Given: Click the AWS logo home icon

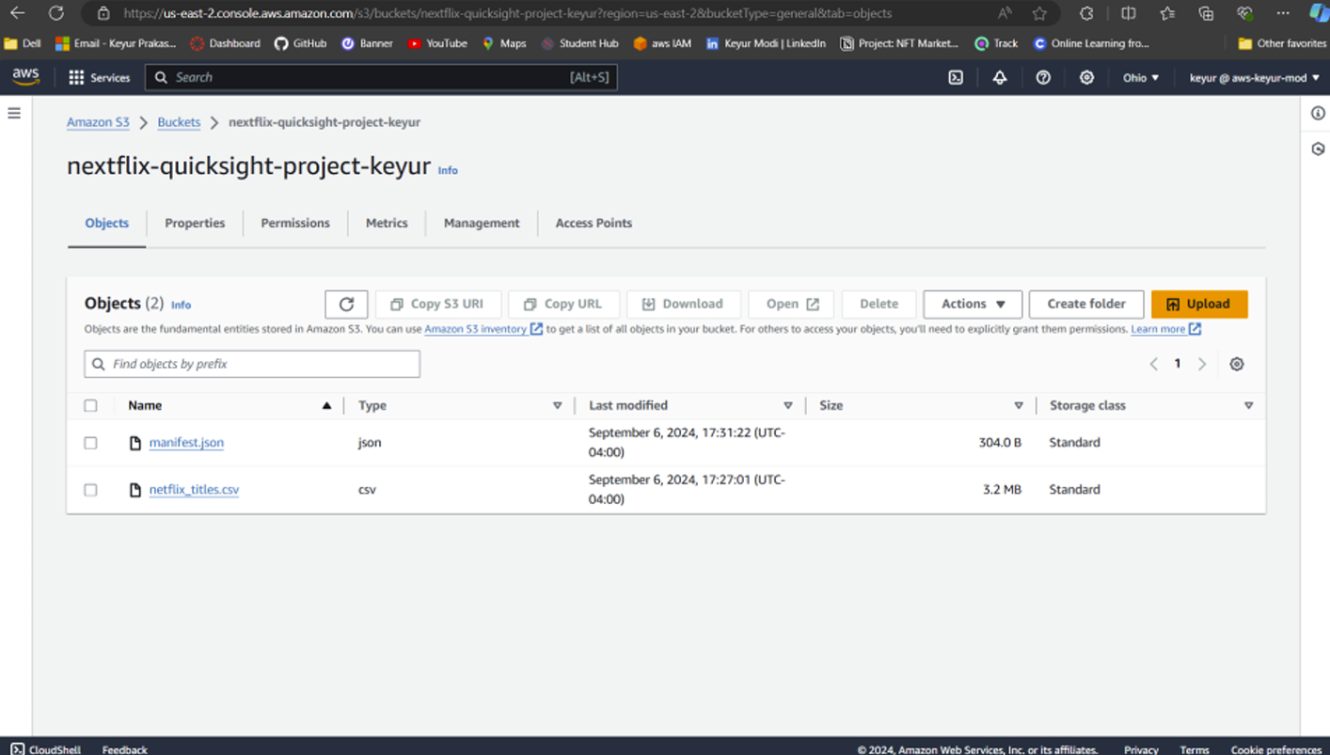Looking at the screenshot, I should (26, 77).
